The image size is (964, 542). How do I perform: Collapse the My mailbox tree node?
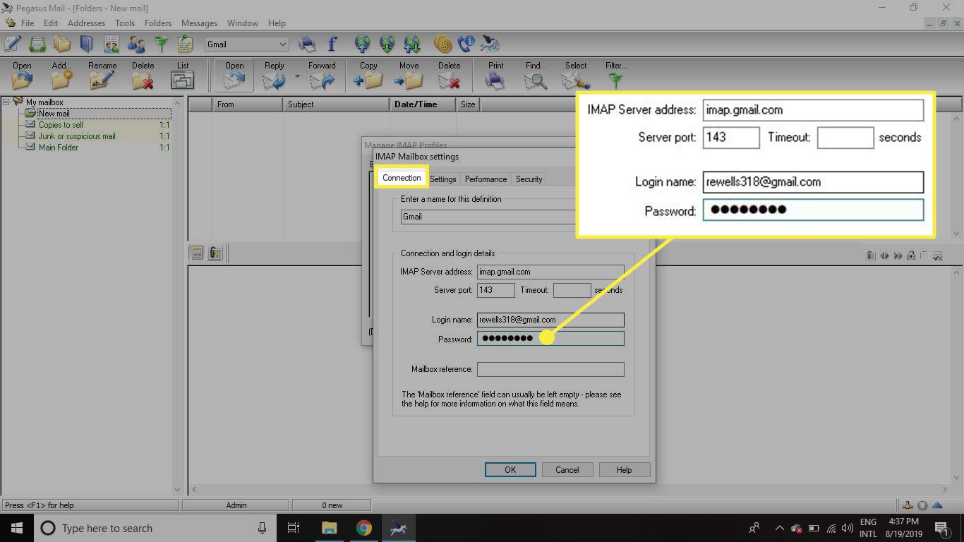tap(6, 102)
